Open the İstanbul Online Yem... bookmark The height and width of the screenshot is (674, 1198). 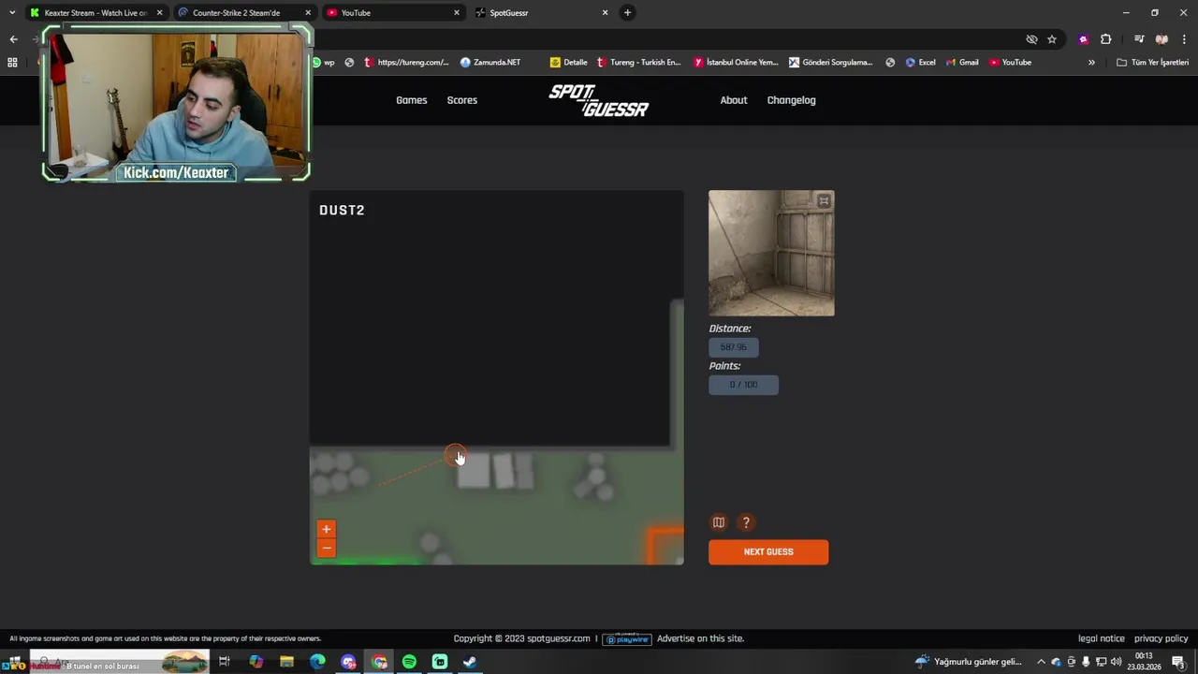pos(736,63)
